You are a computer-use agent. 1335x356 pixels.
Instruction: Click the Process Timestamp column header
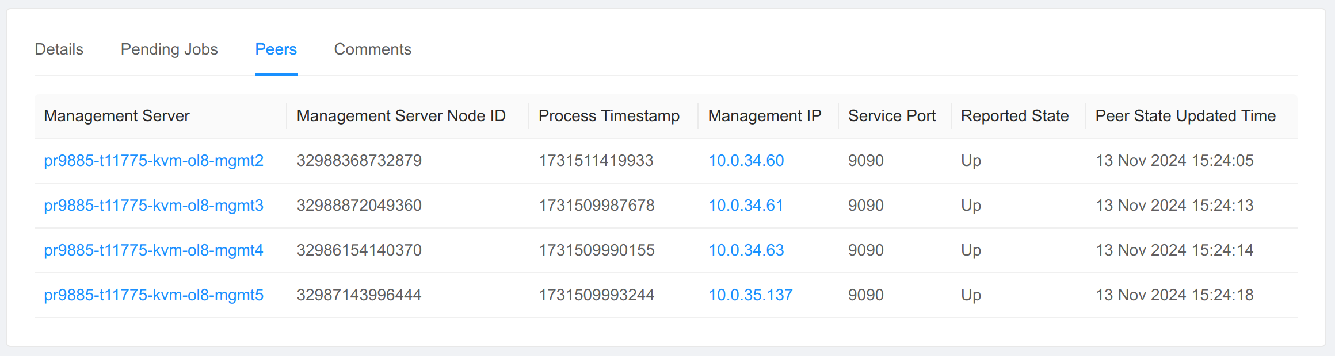(x=609, y=116)
